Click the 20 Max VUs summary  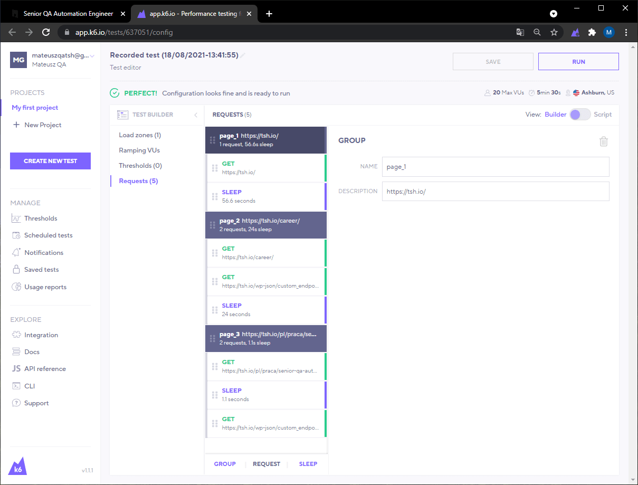pyautogui.click(x=504, y=93)
